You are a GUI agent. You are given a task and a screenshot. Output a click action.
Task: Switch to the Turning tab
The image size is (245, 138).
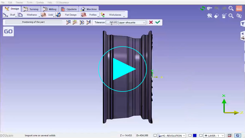point(31,9)
